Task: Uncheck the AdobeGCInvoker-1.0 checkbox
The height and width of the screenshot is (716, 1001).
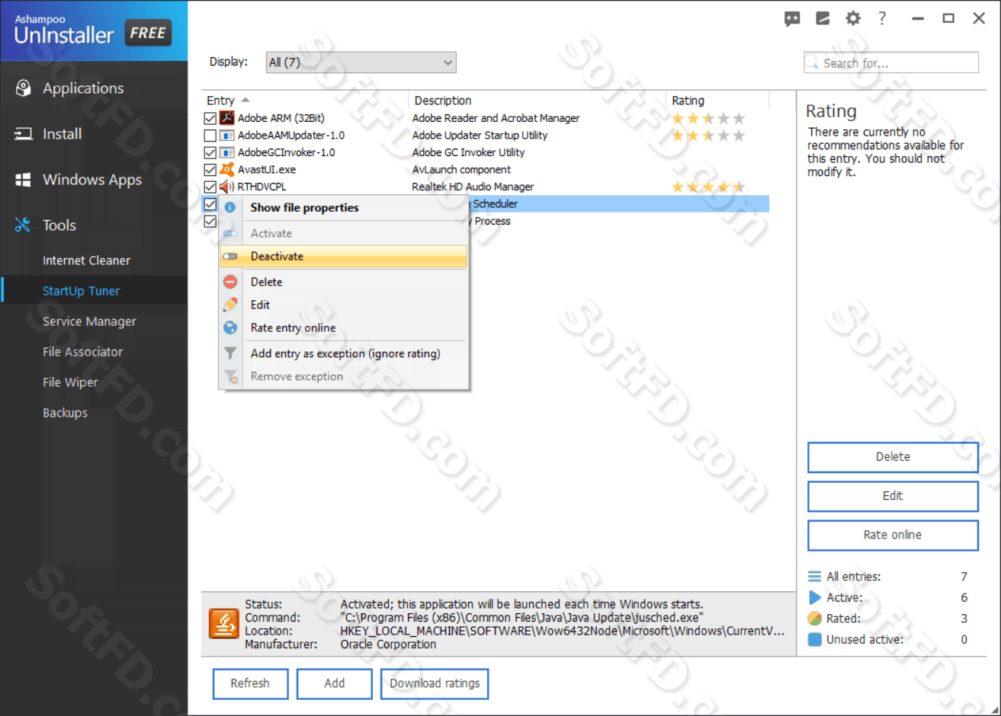Action: [x=210, y=152]
